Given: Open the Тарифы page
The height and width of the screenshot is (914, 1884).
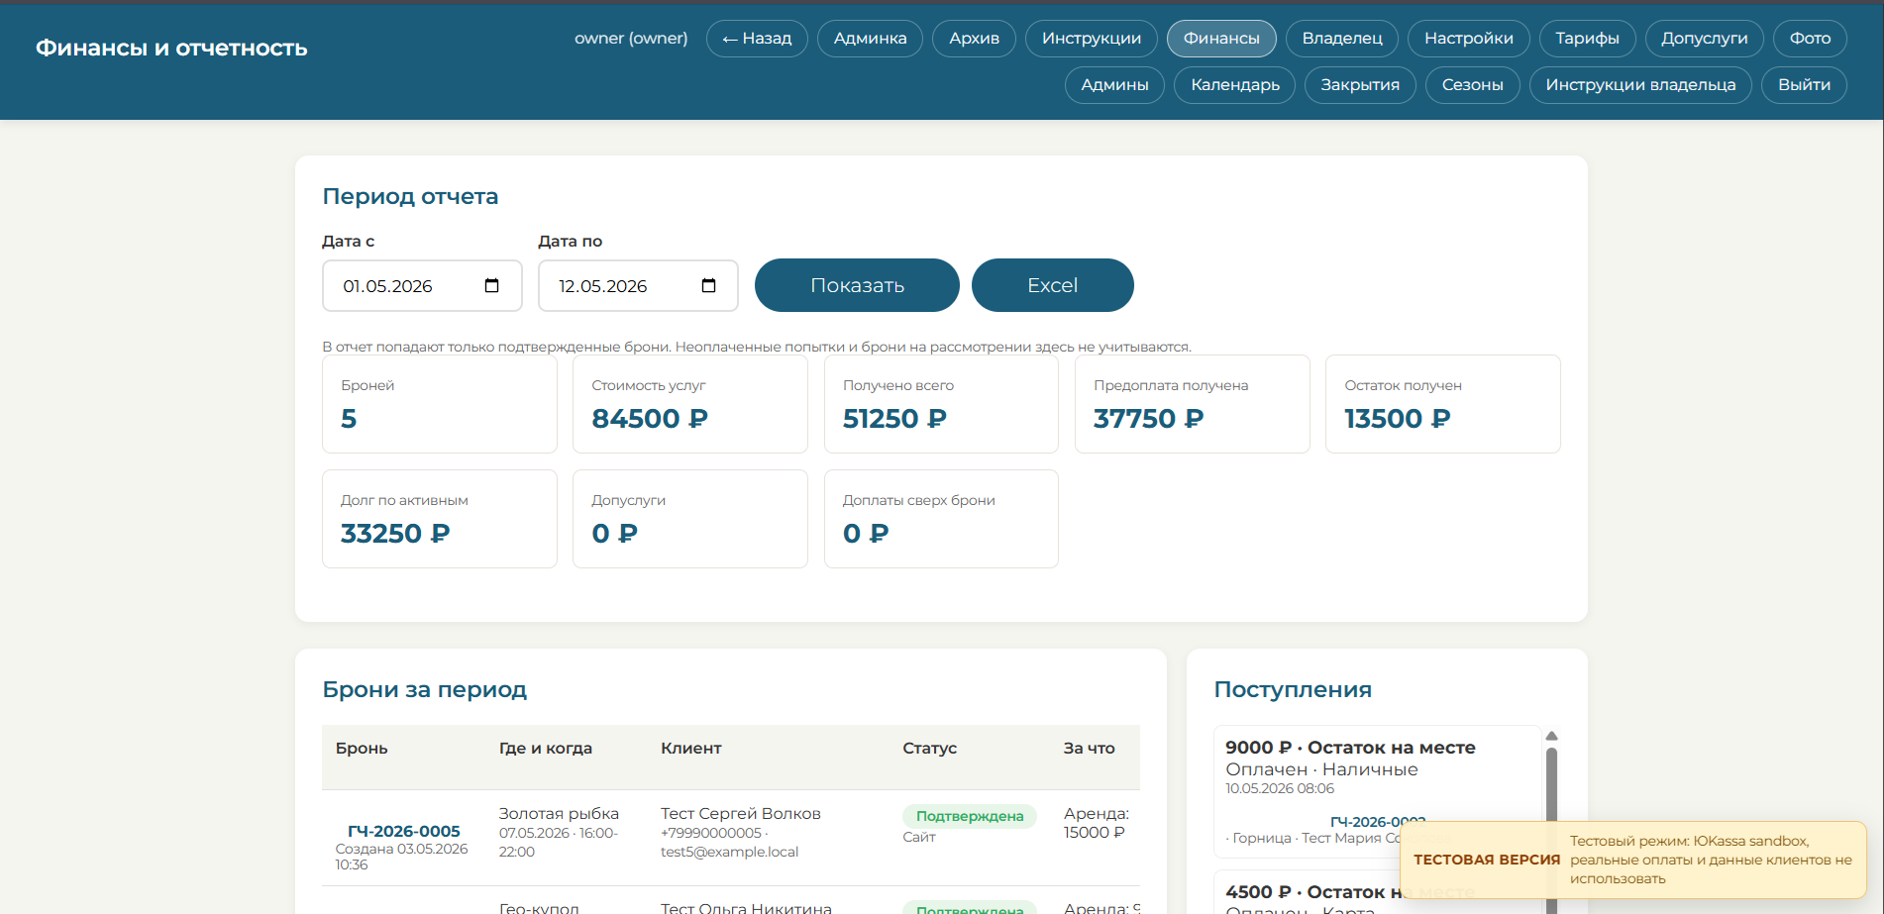Looking at the screenshot, I should coord(1587,39).
